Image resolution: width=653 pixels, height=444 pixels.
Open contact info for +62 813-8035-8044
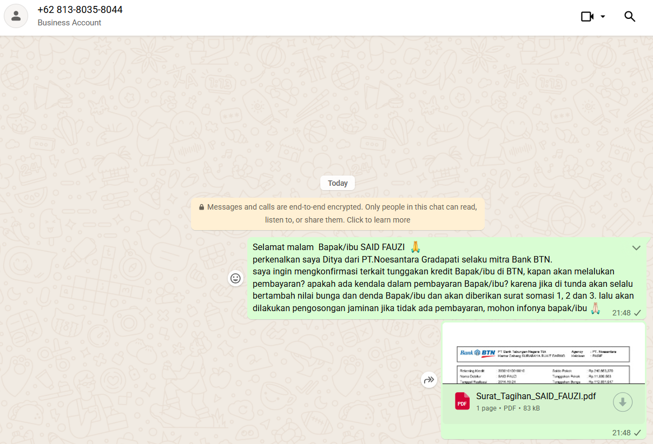[x=80, y=10]
